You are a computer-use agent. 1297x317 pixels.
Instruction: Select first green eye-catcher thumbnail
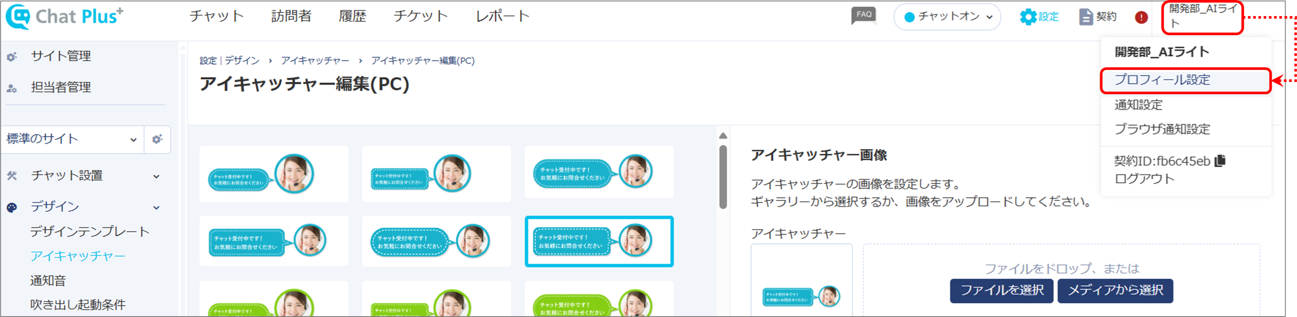[274, 298]
